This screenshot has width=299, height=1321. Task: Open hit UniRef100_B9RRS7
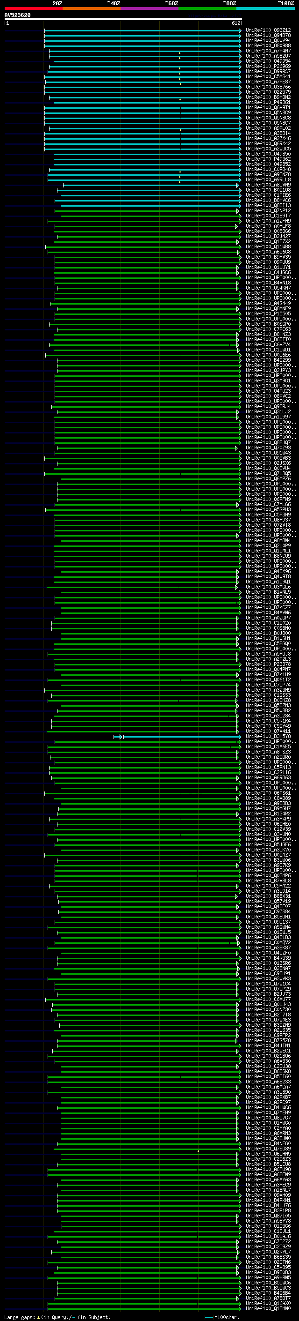[268, 71]
